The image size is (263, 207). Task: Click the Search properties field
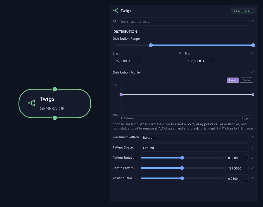[183, 21]
